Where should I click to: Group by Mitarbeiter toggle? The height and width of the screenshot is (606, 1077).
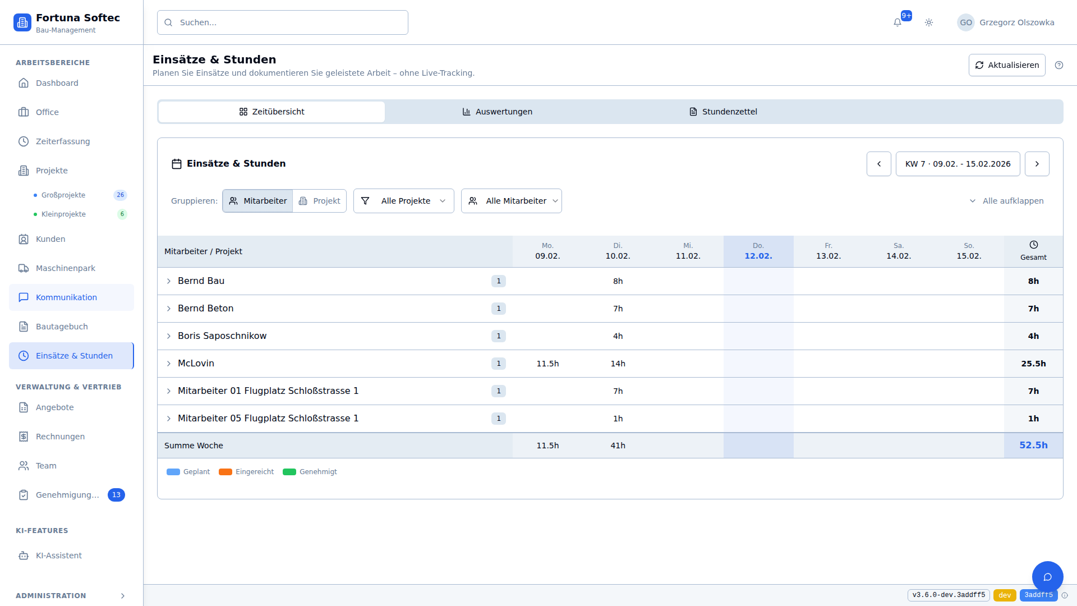pyautogui.click(x=258, y=201)
